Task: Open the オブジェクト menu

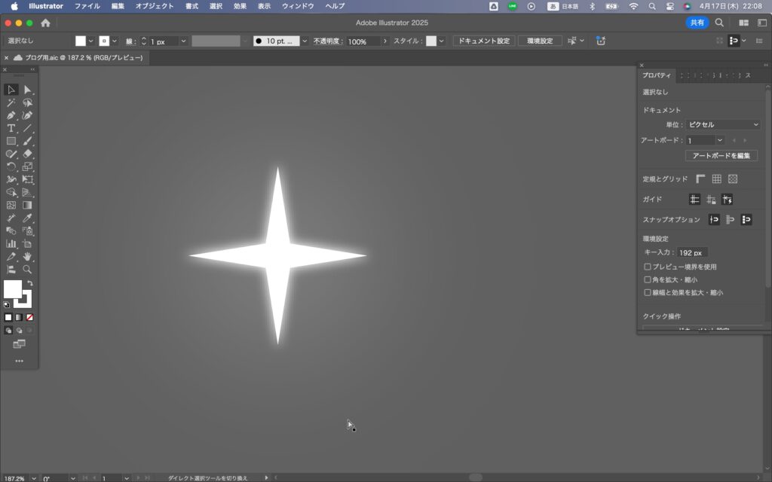Action: coord(155,6)
